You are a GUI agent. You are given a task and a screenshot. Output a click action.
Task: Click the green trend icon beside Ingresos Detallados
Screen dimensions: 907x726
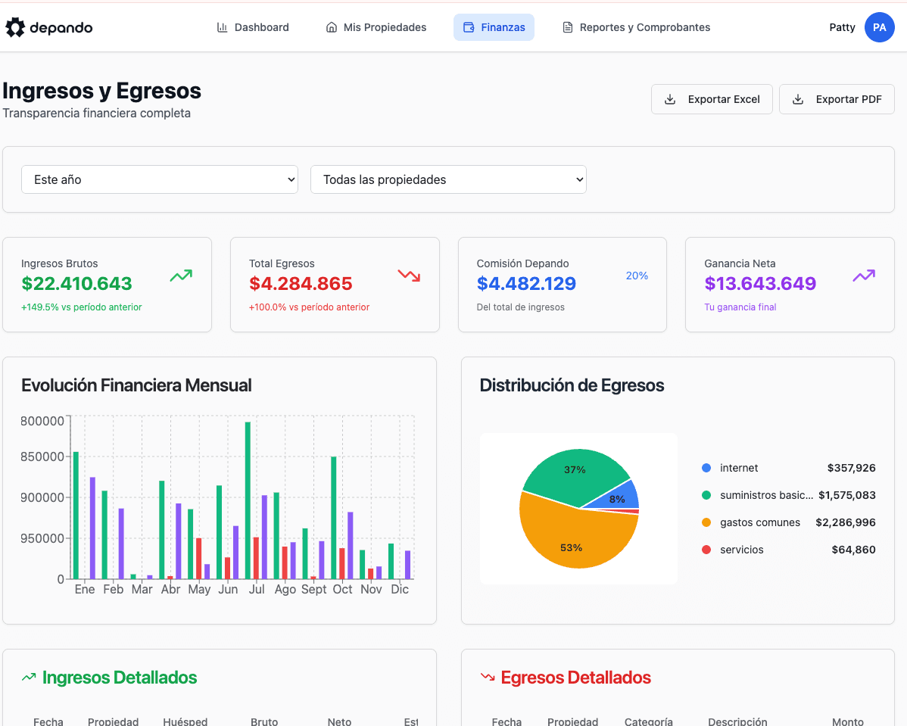coord(29,678)
